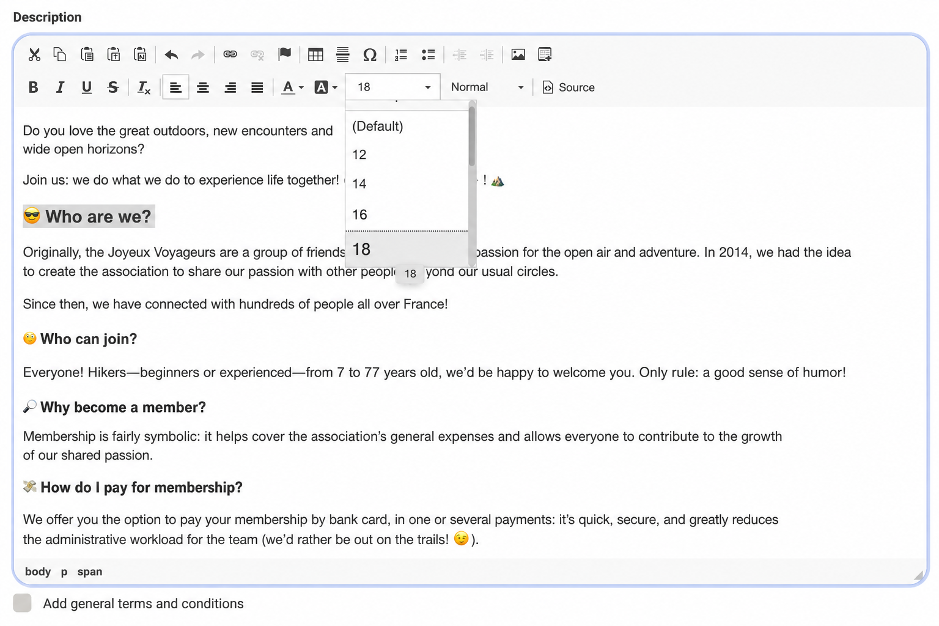The height and width of the screenshot is (626, 939).
Task: Align text to the right
Action: click(230, 87)
